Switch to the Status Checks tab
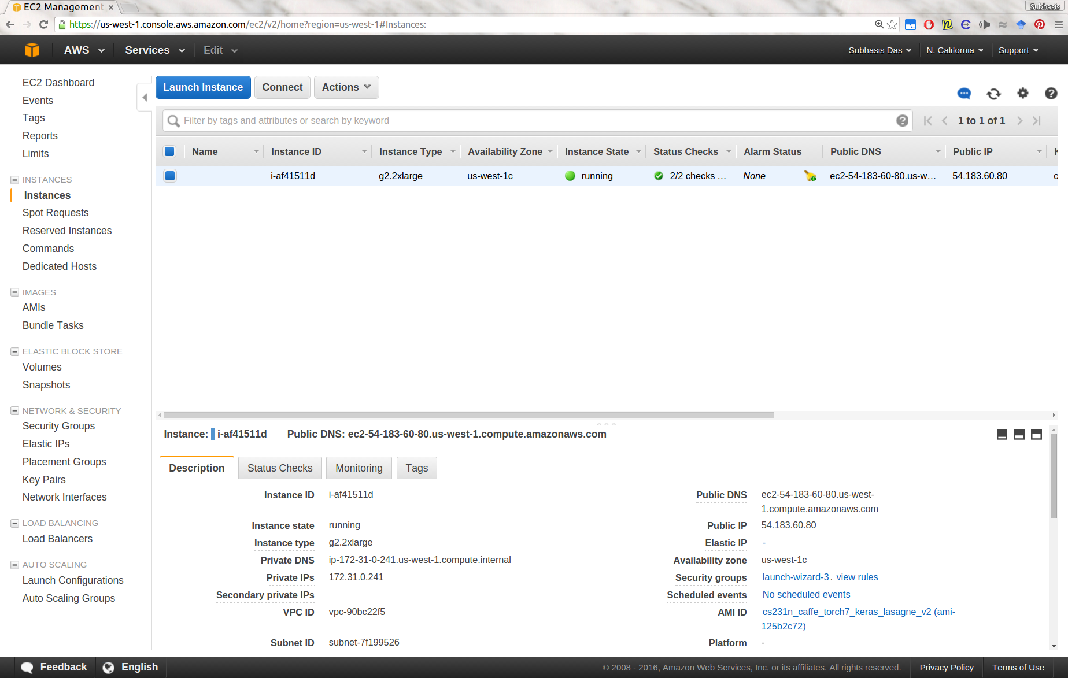The width and height of the screenshot is (1068, 678). click(279, 468)
